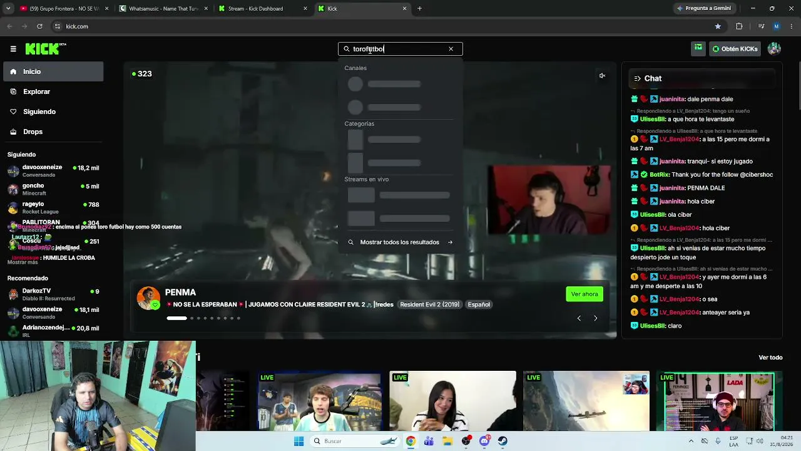
Task: Click Ver todo for live streams
Action: (x=770, y=358)
